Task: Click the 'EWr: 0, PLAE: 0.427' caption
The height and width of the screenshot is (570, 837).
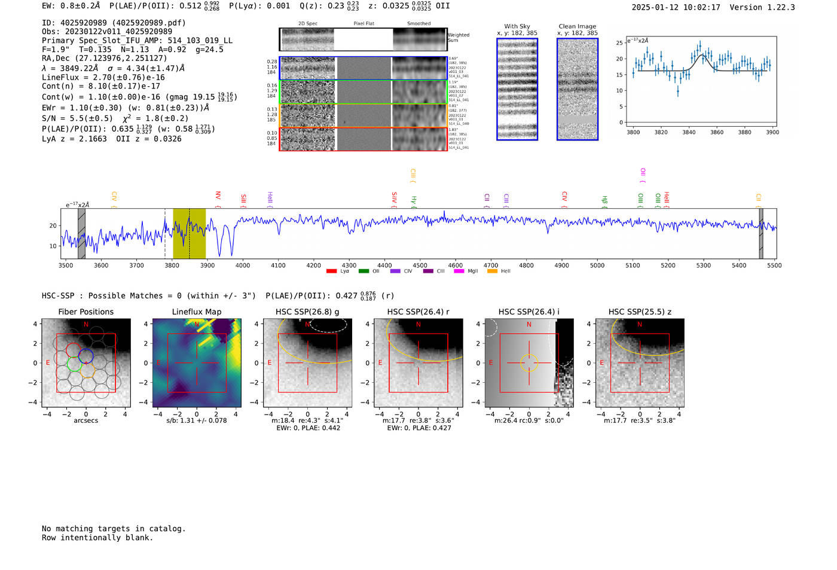Action: tap(419, 428)
